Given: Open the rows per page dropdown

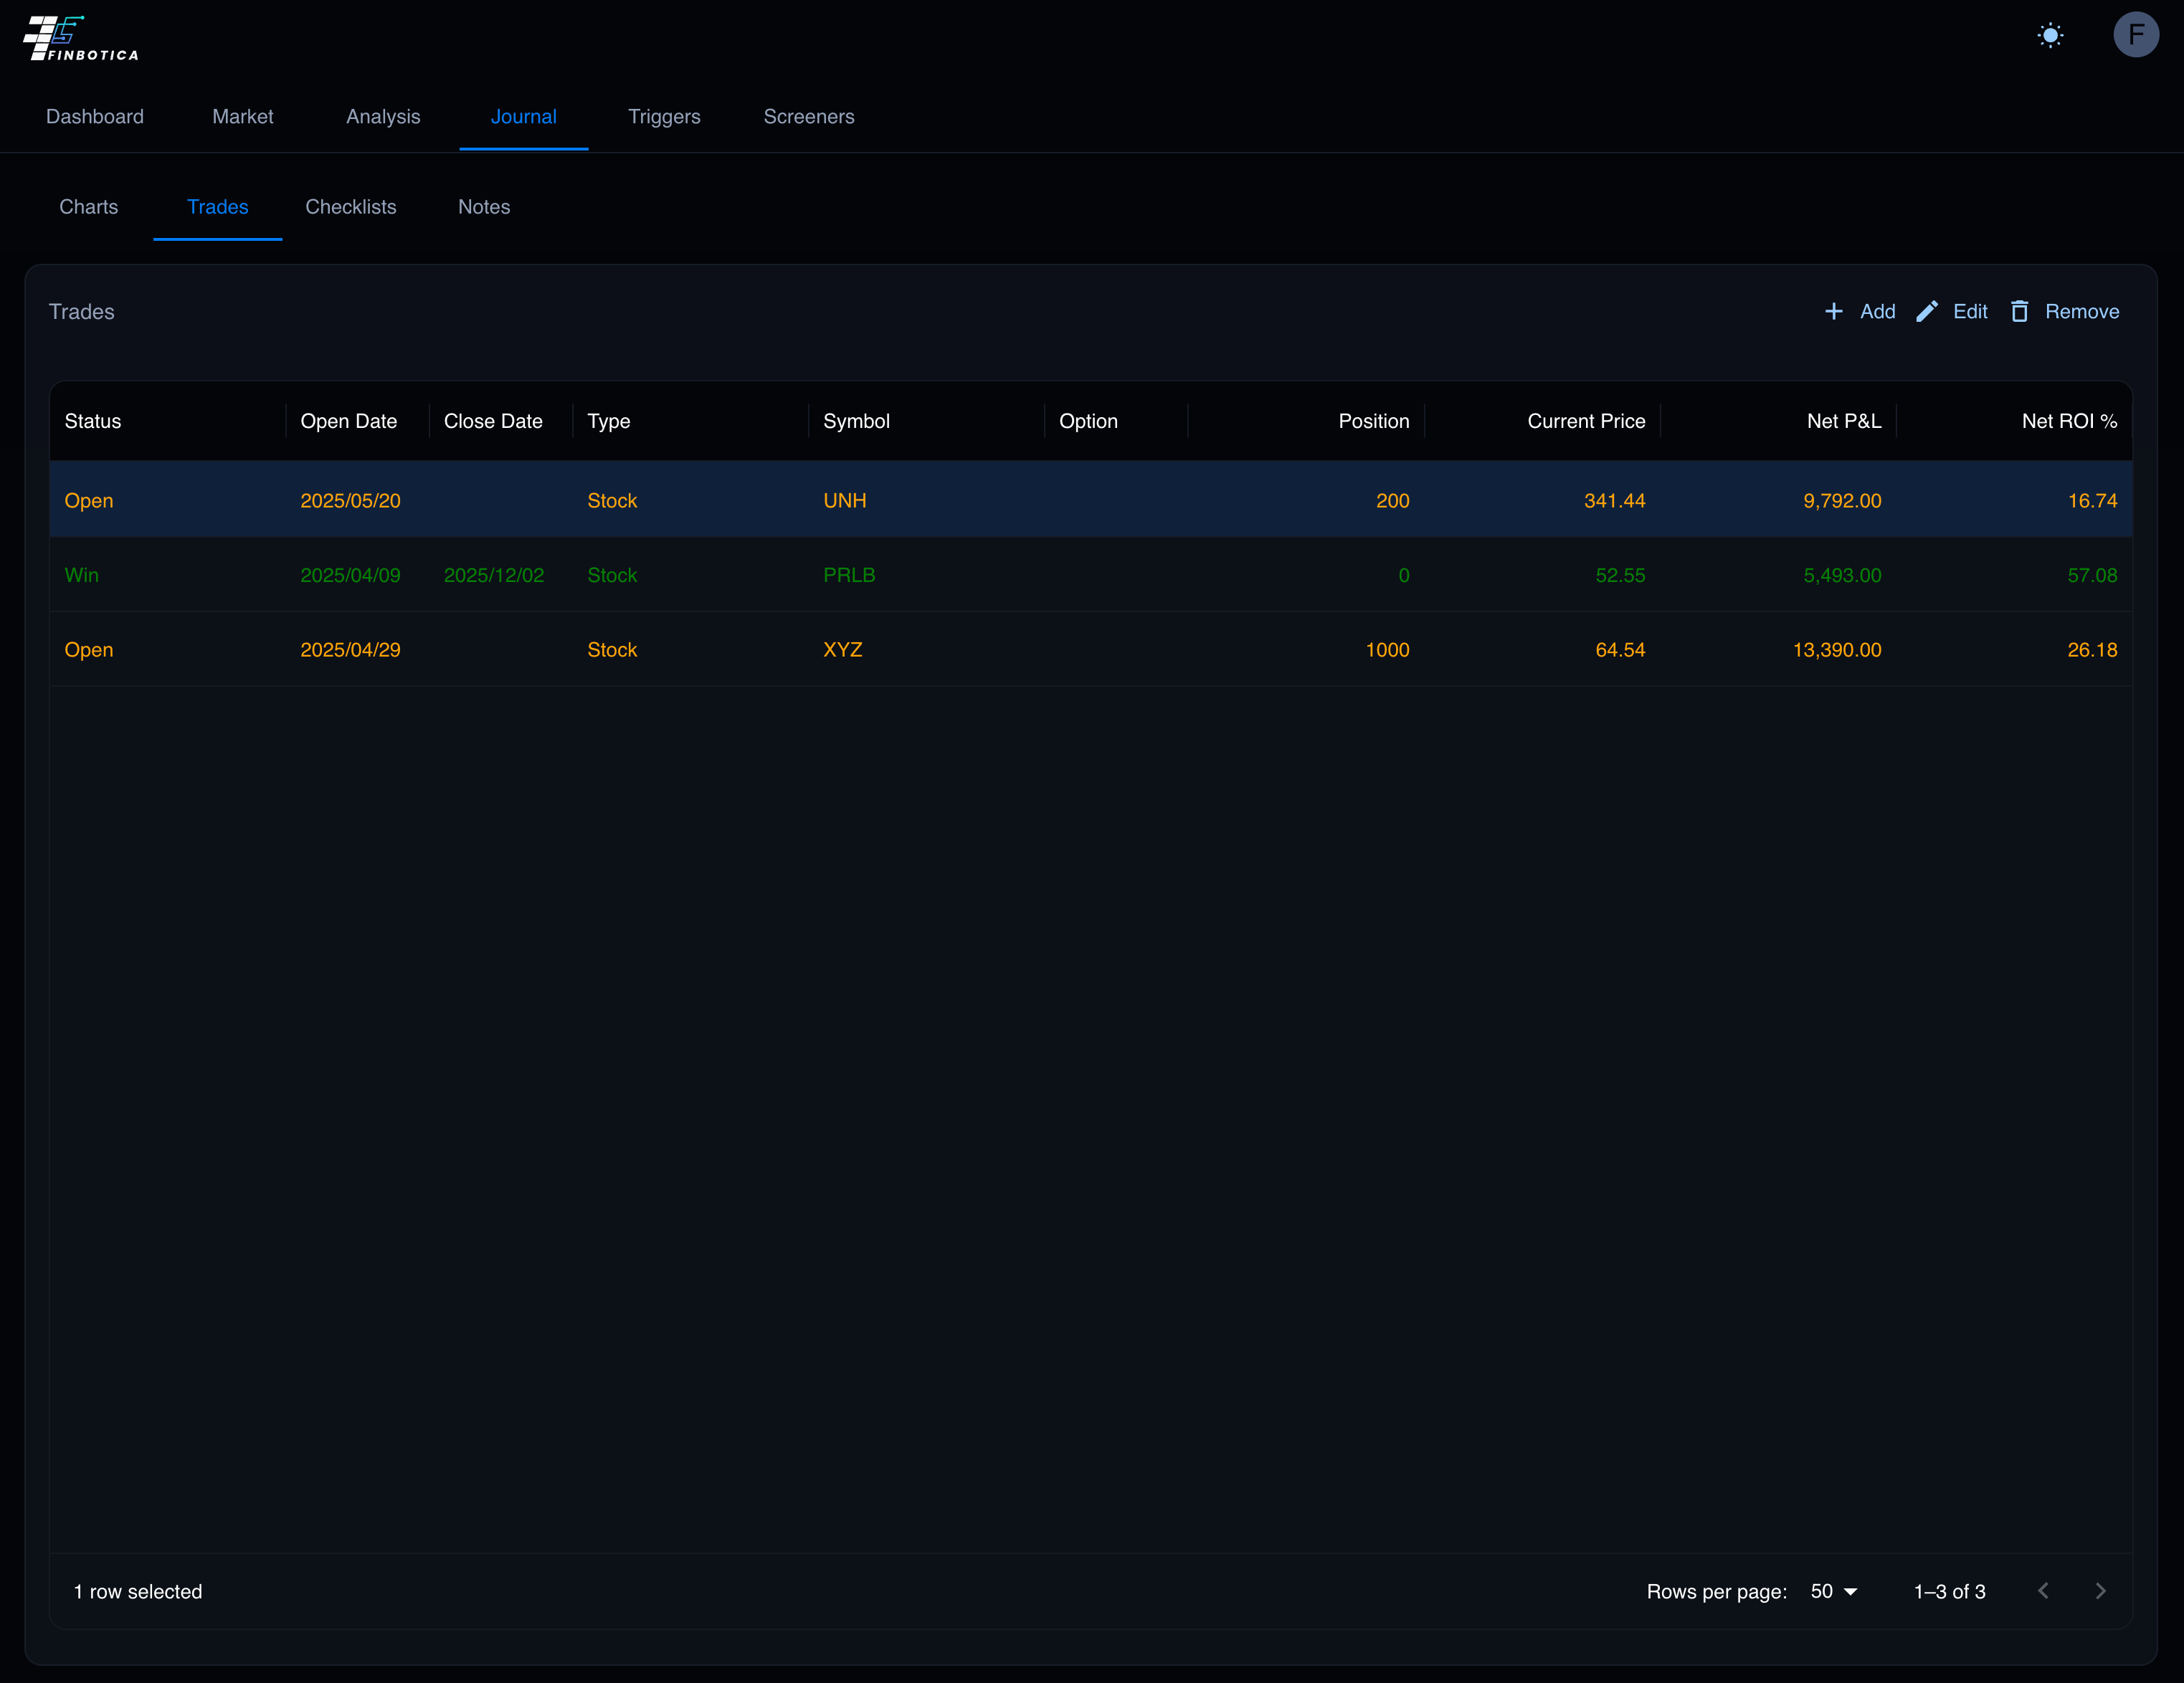Looking at the screenshot, I should click(1833, 1591).
